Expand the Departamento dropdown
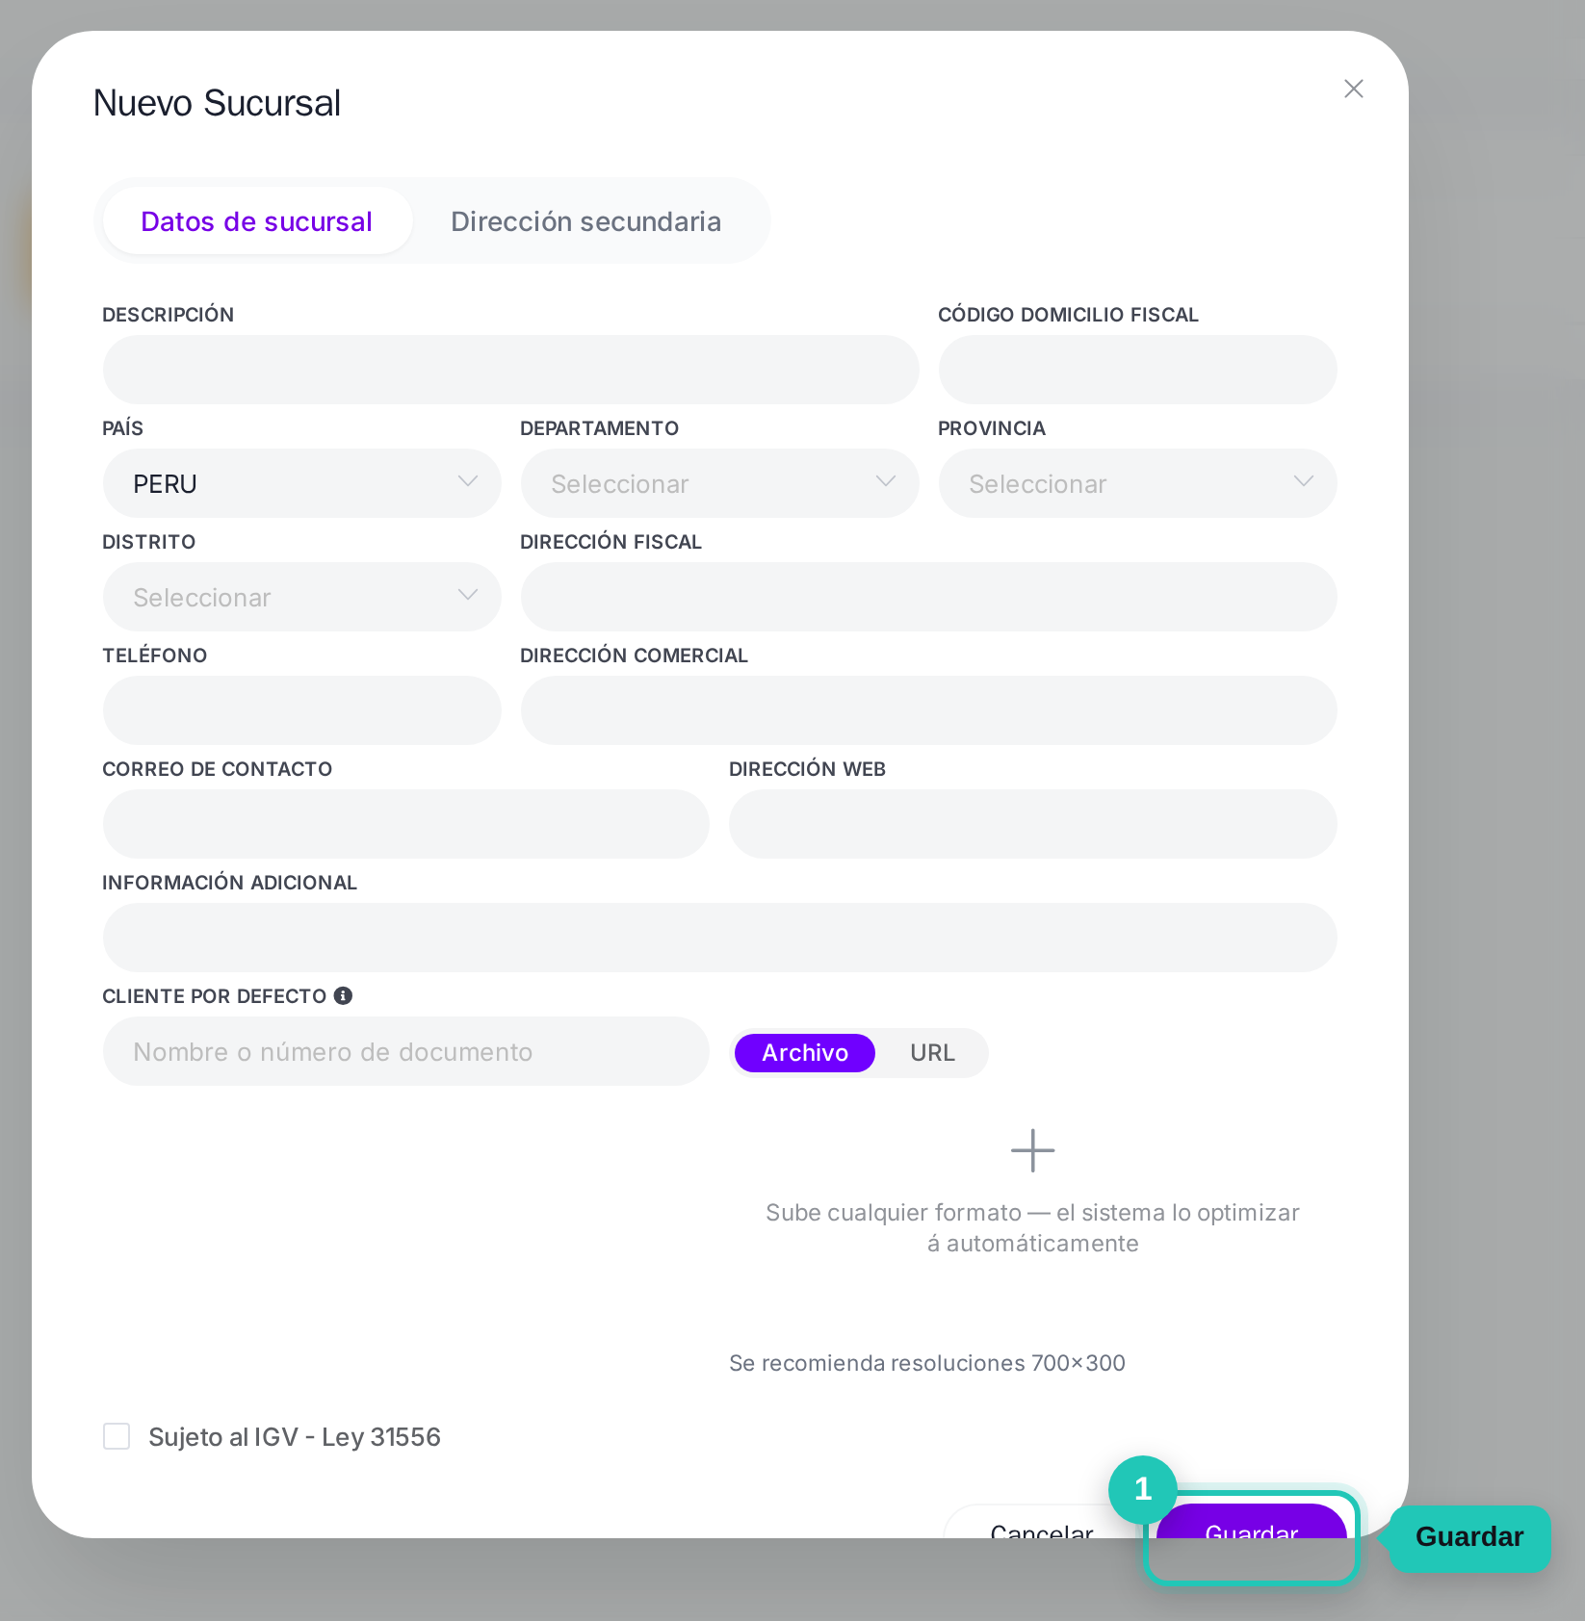 click(719, 483)
